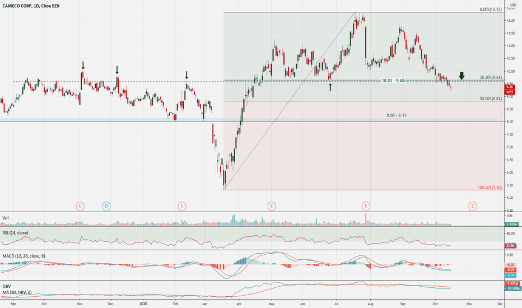This screenshot has height=308, width=522.
Task: Click the -9.471M OBV value tag
Action: 512,284
